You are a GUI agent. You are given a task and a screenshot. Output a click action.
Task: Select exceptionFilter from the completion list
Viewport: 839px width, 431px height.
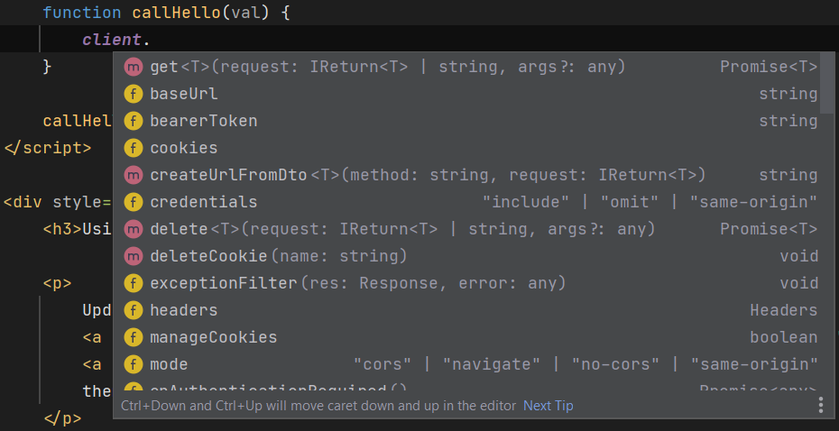point(223,283)
